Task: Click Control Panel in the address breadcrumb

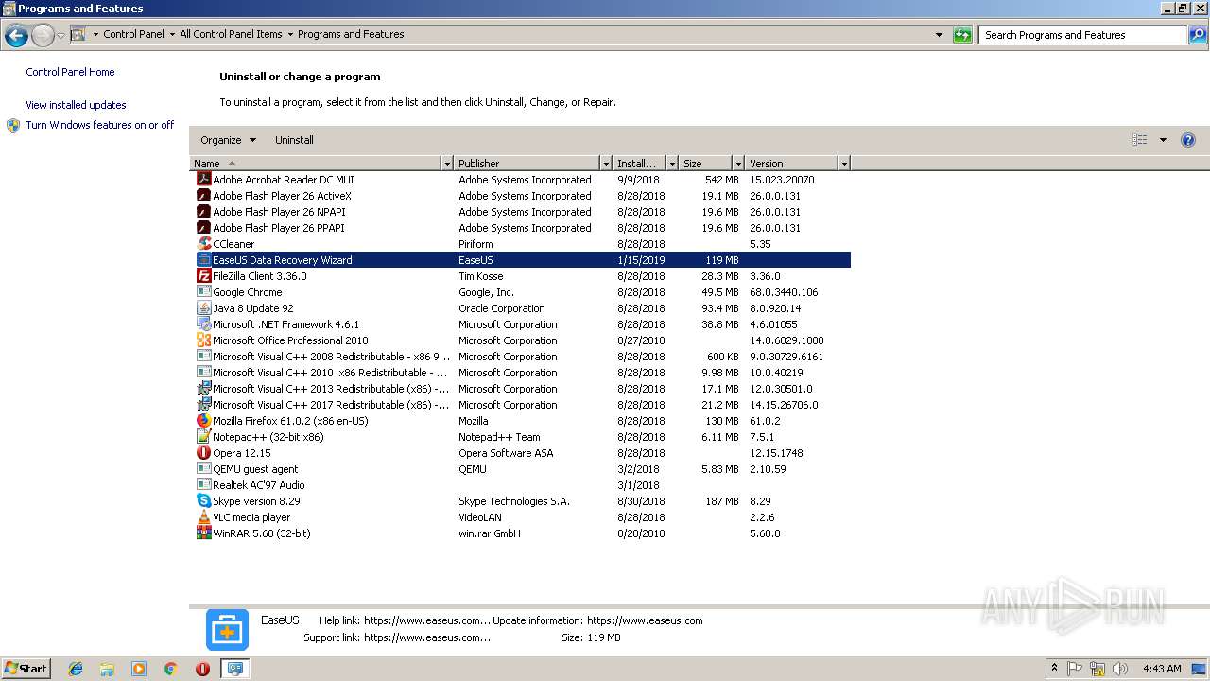Action: point(133,34)
